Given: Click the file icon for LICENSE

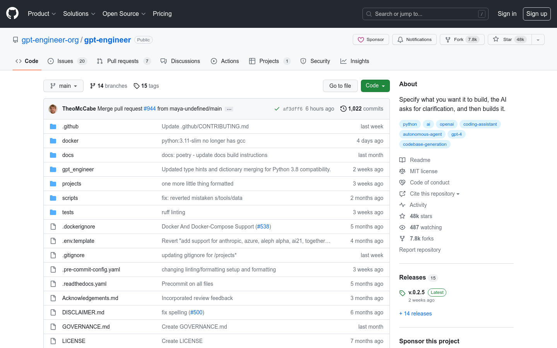Looking at the screenshot, I should click(53, 341).
